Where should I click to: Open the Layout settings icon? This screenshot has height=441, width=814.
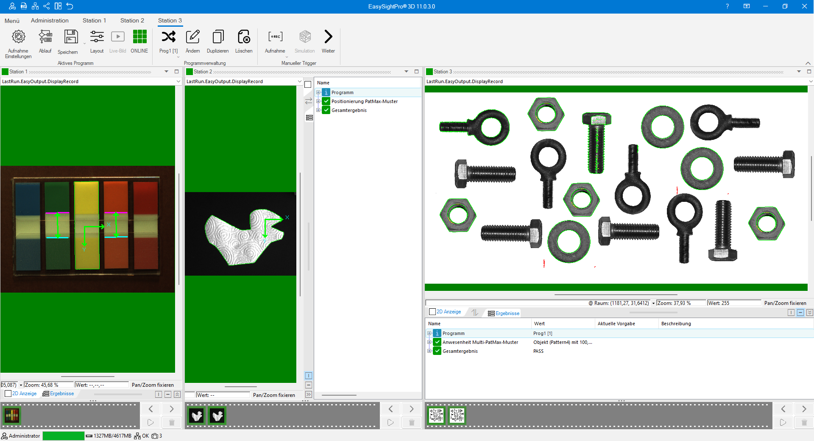(97, 37)
